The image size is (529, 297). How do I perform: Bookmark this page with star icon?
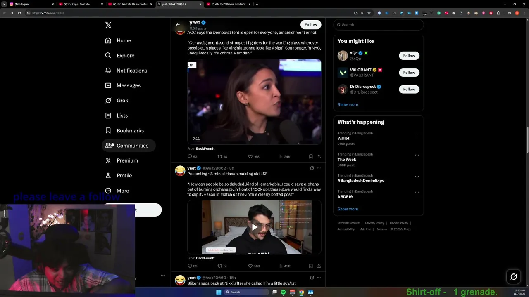[x=369, y=13]
